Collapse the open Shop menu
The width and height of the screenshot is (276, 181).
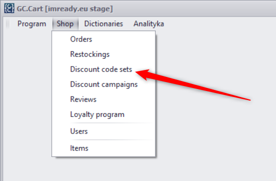tap(65, 24)
